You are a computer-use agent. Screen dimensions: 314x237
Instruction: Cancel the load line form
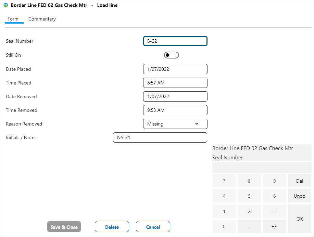coord(153,227)
